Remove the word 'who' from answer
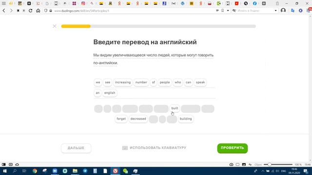This screenshot has width=312, height=175. click(177, 82)
